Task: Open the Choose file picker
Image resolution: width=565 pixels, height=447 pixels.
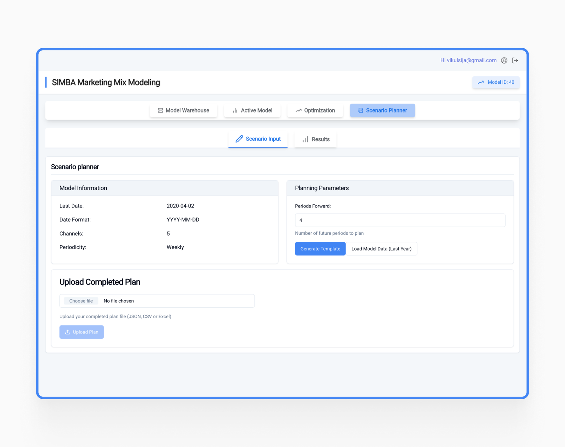Action: [x=81, y=301]
